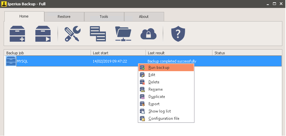The width and height of the screenshot is (286, 136).
Task: Open general settings wrench and screwdriver icon
Action: 72,34
